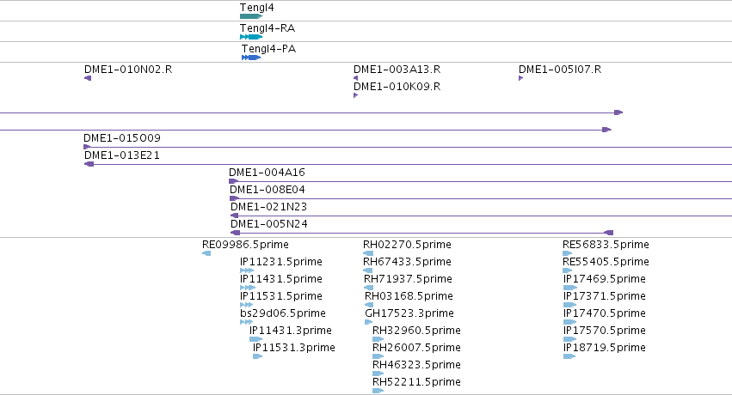
Task: Select the DME1-005N24 right end arrow
Action: tap(608, 233)
